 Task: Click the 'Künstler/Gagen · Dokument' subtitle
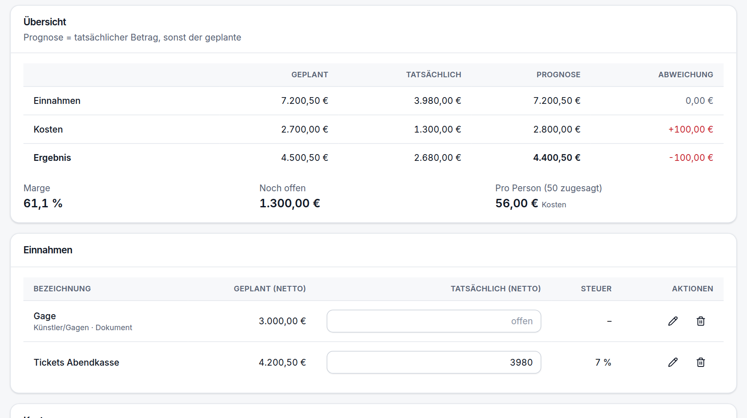pos(83,328)
